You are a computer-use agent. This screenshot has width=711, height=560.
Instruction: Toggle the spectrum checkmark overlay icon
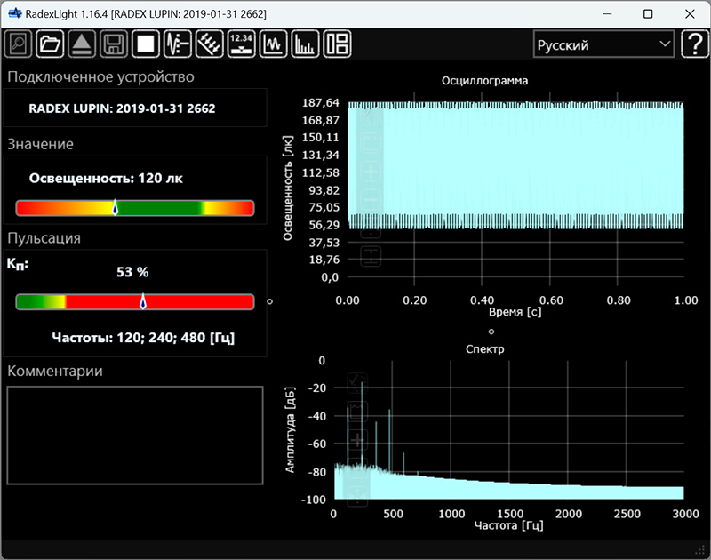(357, 383)
